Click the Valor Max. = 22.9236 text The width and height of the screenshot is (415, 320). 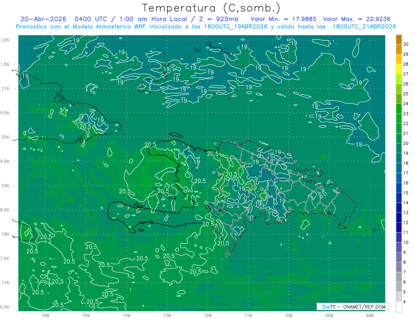[x=359, y=19]
